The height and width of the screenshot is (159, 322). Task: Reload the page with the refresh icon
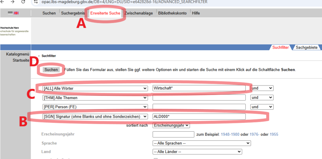coord(23,2)
